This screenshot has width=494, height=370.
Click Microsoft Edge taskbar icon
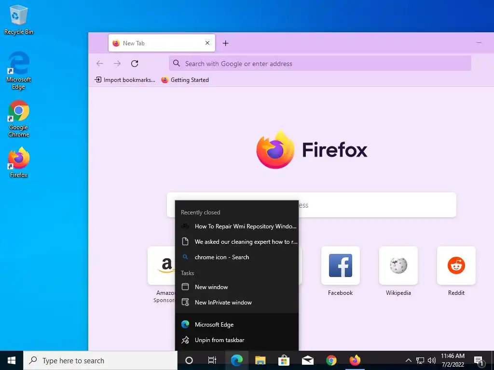tap(236, 360)
